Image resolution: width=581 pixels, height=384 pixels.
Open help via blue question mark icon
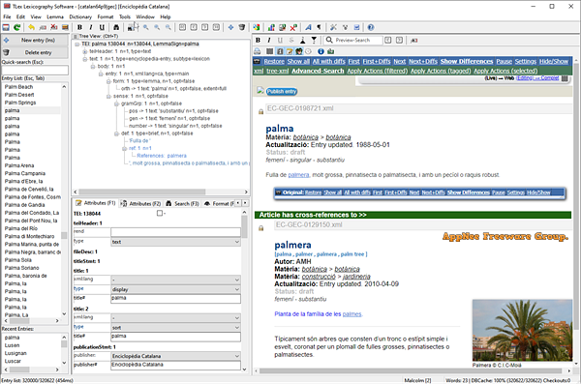point(371,27)
